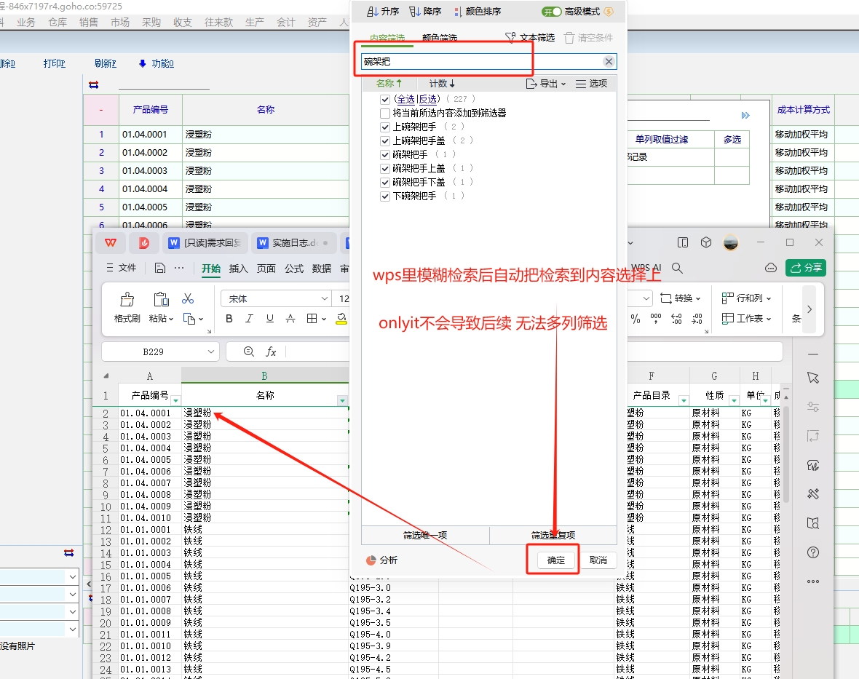Click the fx insert function icon
859x679 pixels.
click(271, 352)
